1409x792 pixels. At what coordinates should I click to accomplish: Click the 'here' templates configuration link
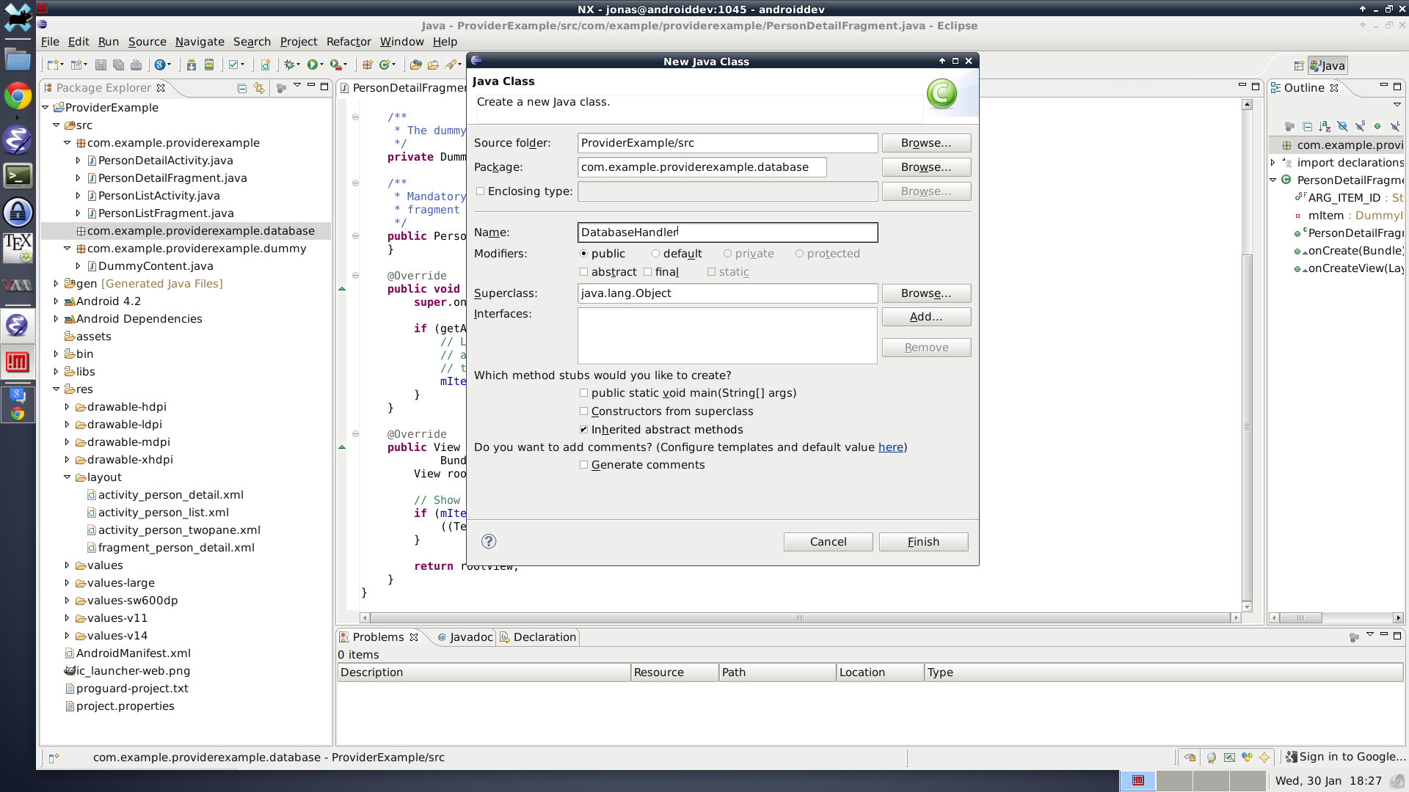[890, 447]
